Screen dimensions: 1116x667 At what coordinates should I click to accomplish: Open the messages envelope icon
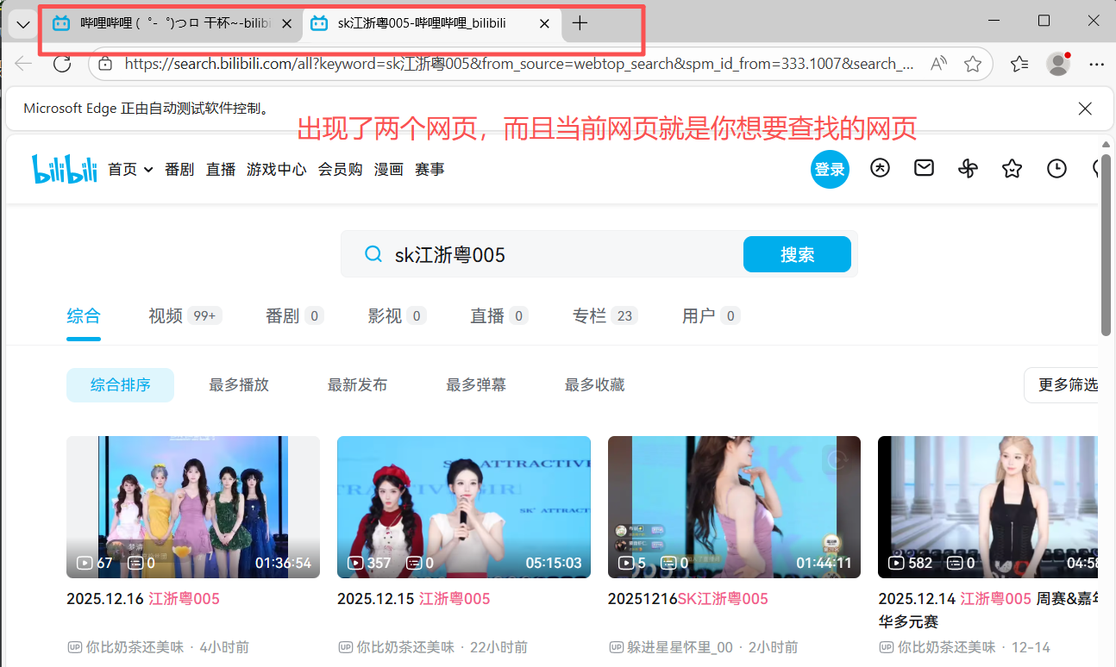(x=925, y=168)
